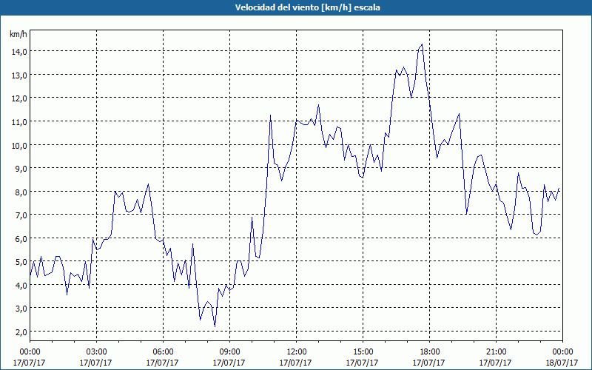
Task: Pick the "3,0" y-axis tick label
Action: (x=21, y=309)
